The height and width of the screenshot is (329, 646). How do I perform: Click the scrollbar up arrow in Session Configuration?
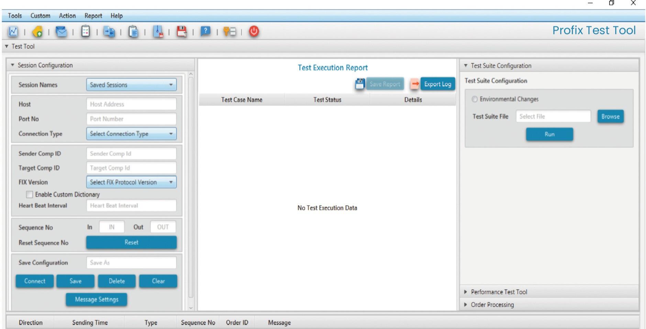tap(191, 74)
